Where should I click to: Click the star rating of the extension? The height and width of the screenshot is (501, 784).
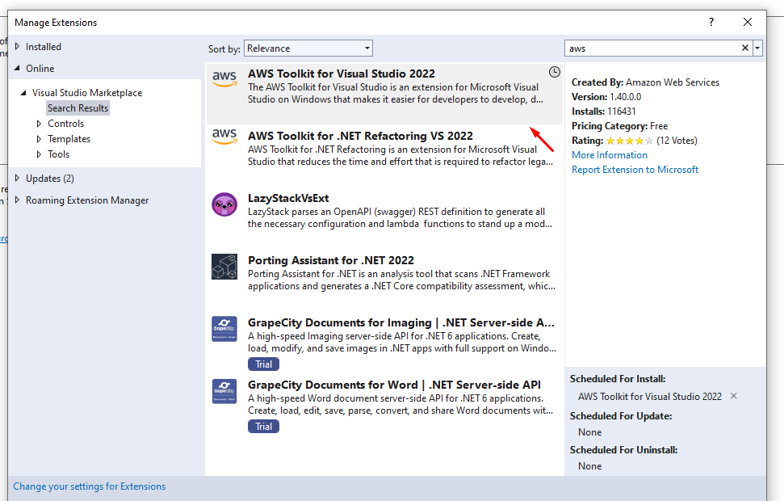click(x=630, y=141)
